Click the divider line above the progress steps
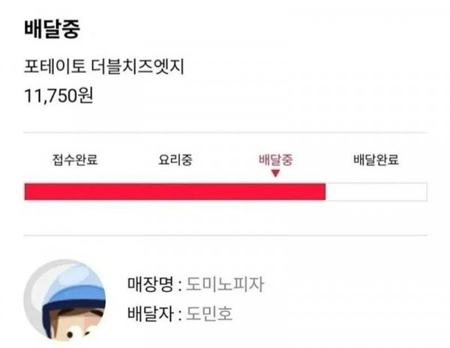 [x=225, y=133]
